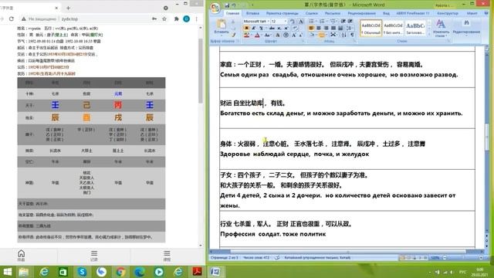494x278 pixels.
Task: Save the Word document via quick access
Action: point(227,5)
